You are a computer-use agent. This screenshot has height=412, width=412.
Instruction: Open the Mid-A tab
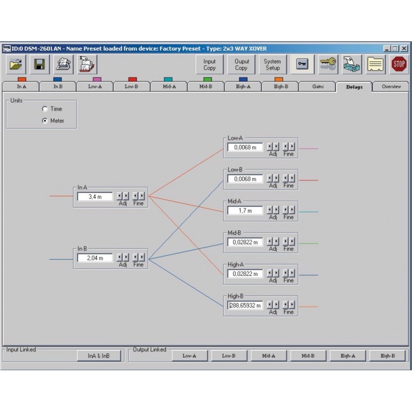point(169,87)
